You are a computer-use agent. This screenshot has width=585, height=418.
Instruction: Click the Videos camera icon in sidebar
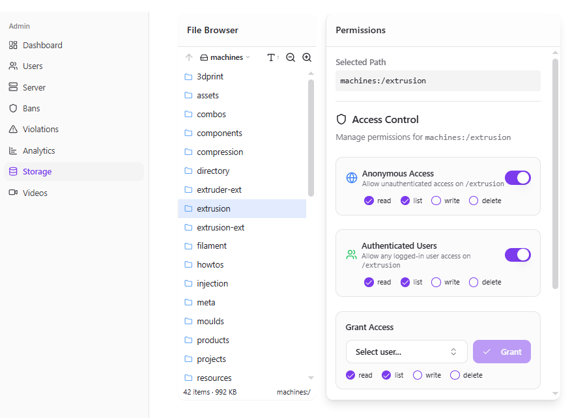pyautogui.click(x=13, y=193)
